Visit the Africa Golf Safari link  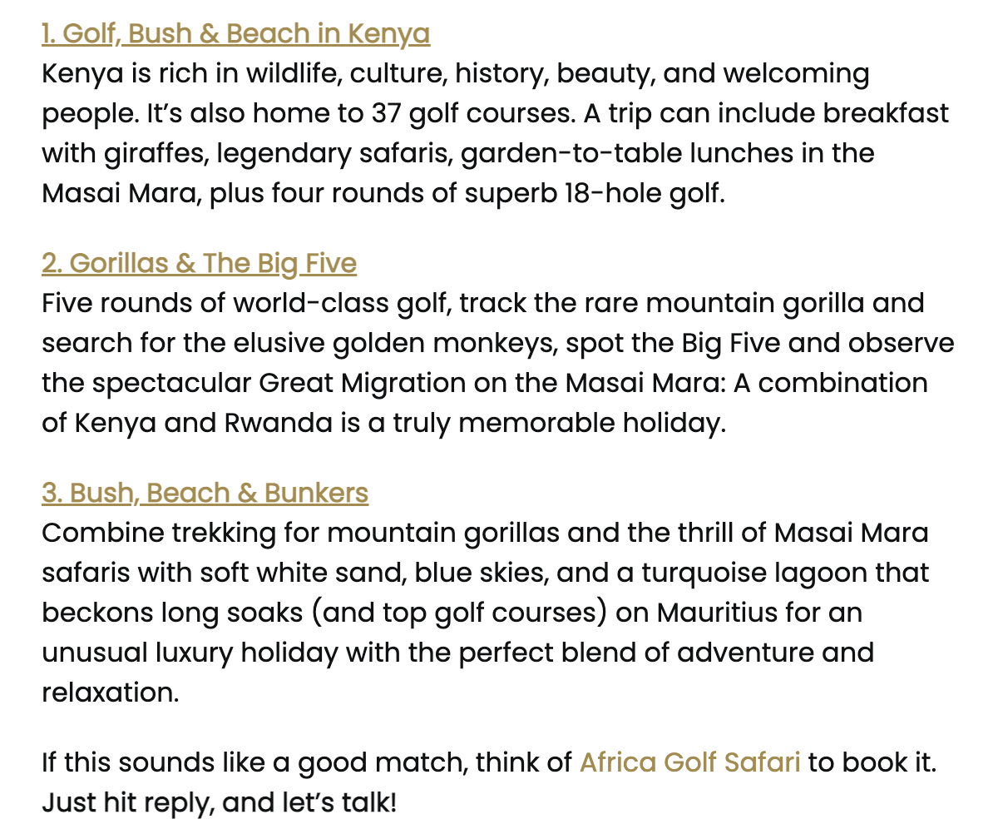[x=689, y=762]
